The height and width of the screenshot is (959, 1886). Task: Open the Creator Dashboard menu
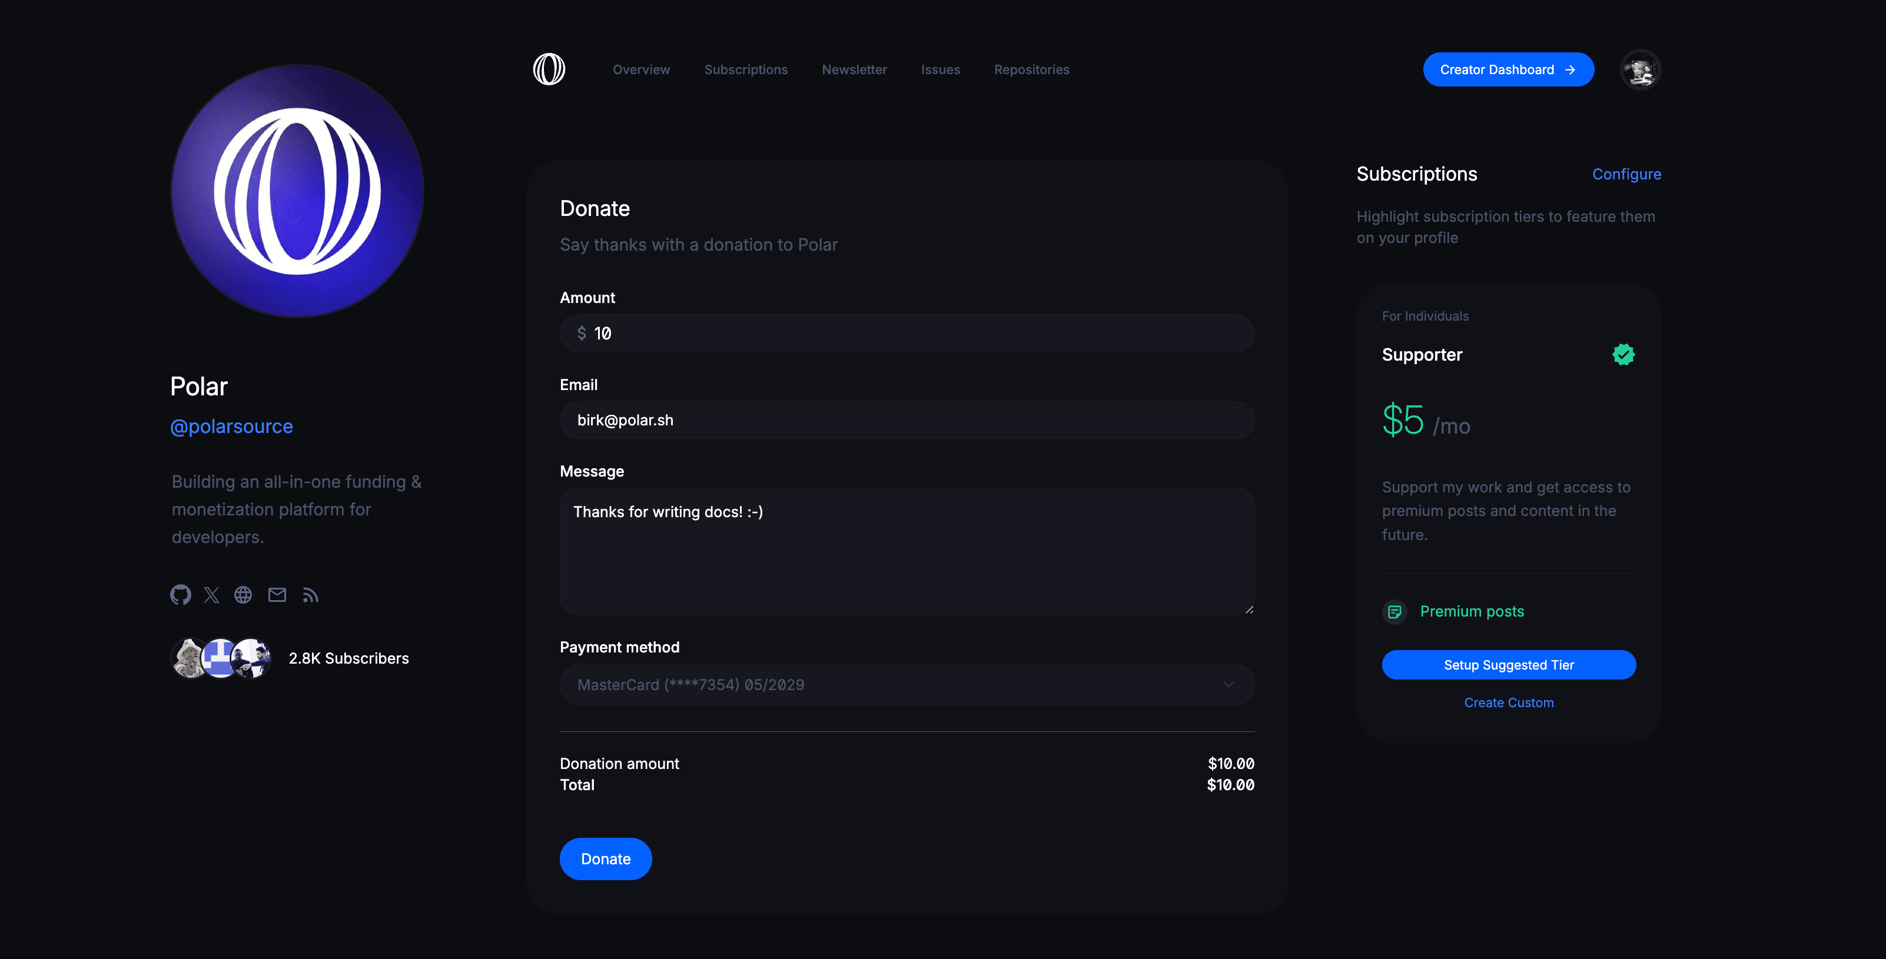pos(1508,70)
